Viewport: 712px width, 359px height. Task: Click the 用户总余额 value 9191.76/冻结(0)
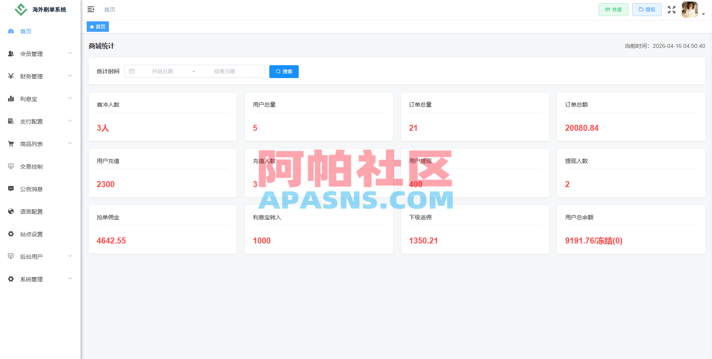coord(594,241)
